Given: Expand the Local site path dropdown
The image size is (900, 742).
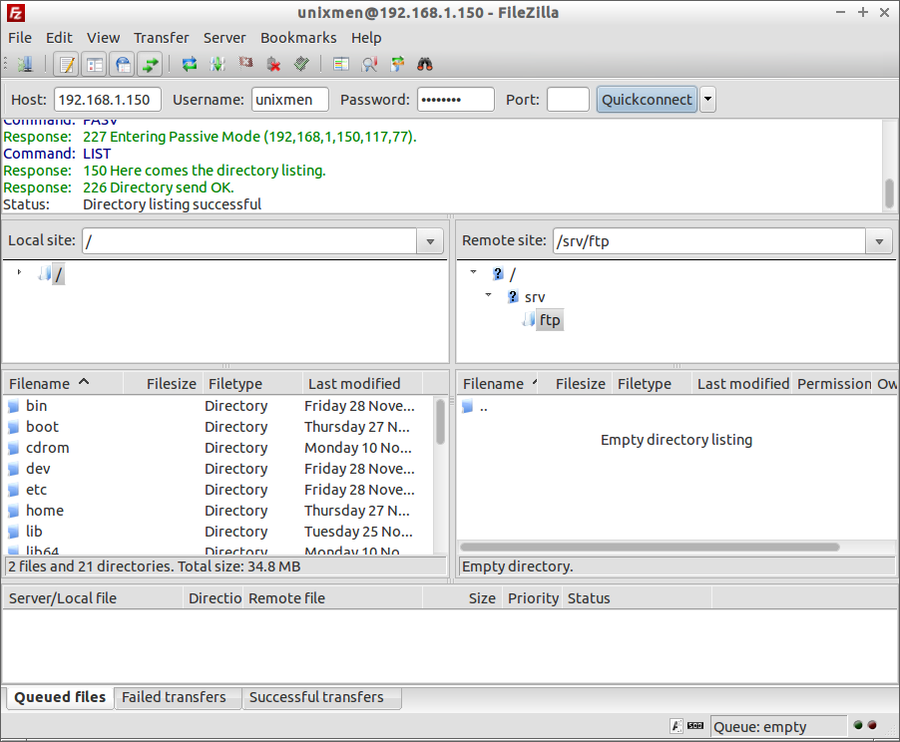Looking at the screenshot, I should 430,241.
